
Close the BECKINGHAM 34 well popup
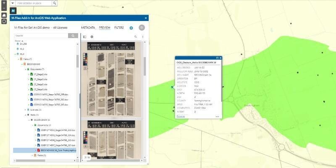[x=220, y=58]
